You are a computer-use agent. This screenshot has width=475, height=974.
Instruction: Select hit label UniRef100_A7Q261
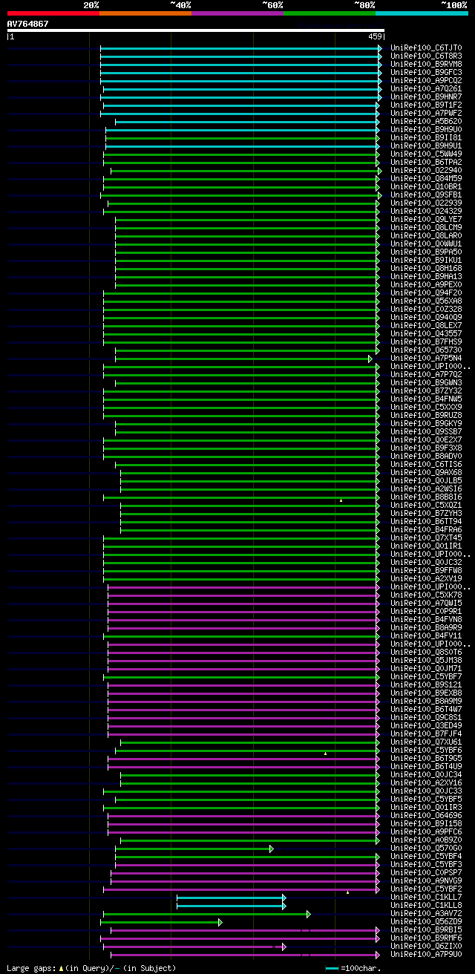click(x=426, y=89)
